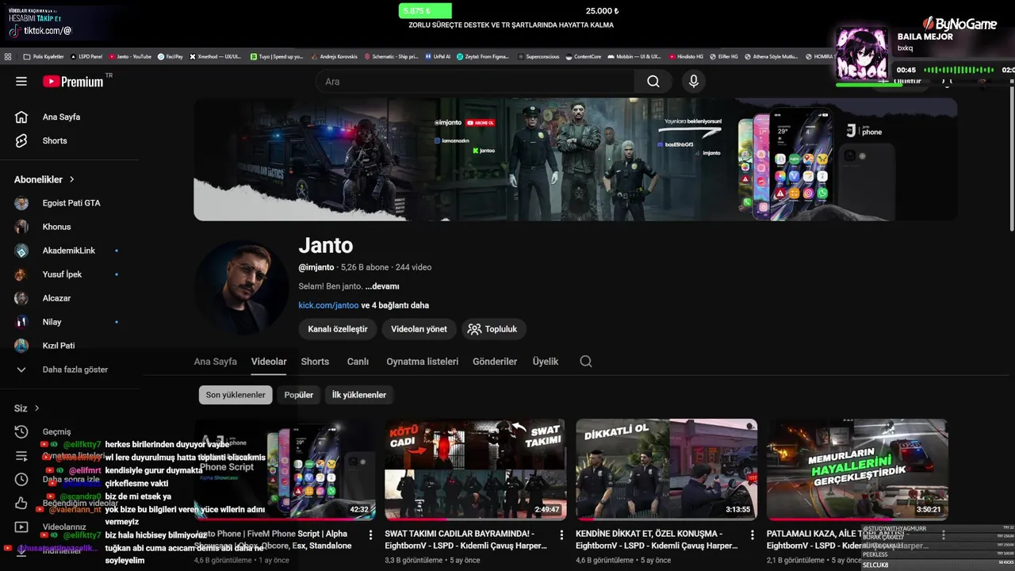Click the Kanalı özelleştir button
The height and width of the screenshot is (571, 1015).
click(x=338, y=329)
